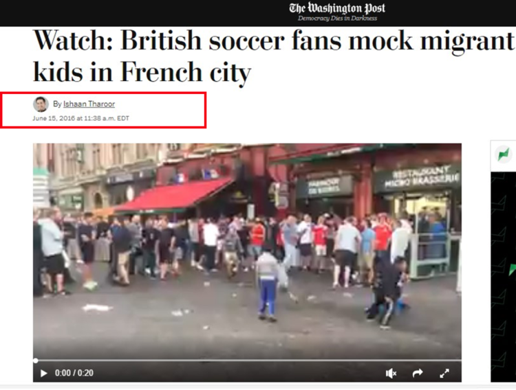Click the share arrow icon on the video
This screenshot has height=390, width=516.
pos(418,374)
